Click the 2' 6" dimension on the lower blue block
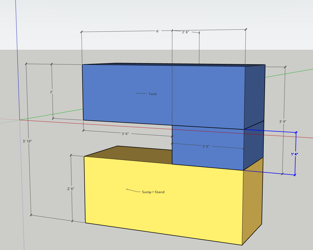 click(x=206, y=146)
